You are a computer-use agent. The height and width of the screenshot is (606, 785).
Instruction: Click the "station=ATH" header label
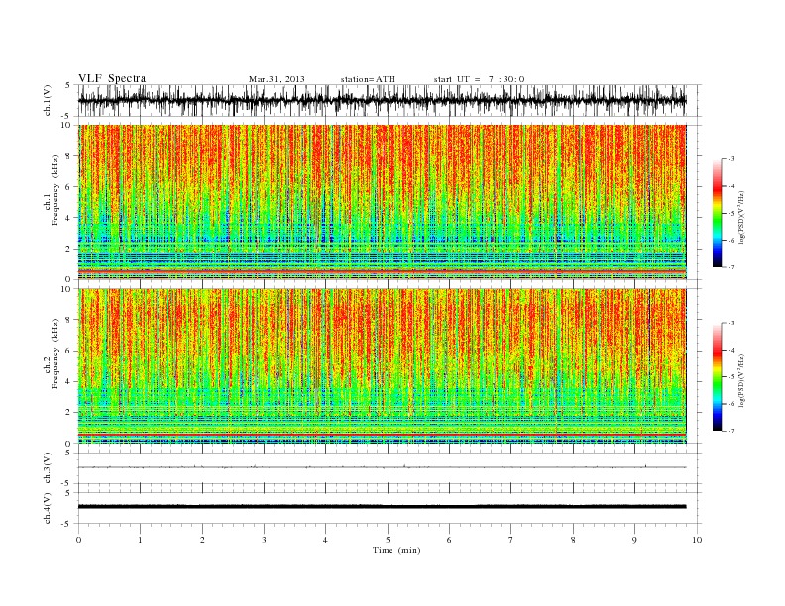coord(368,79)
